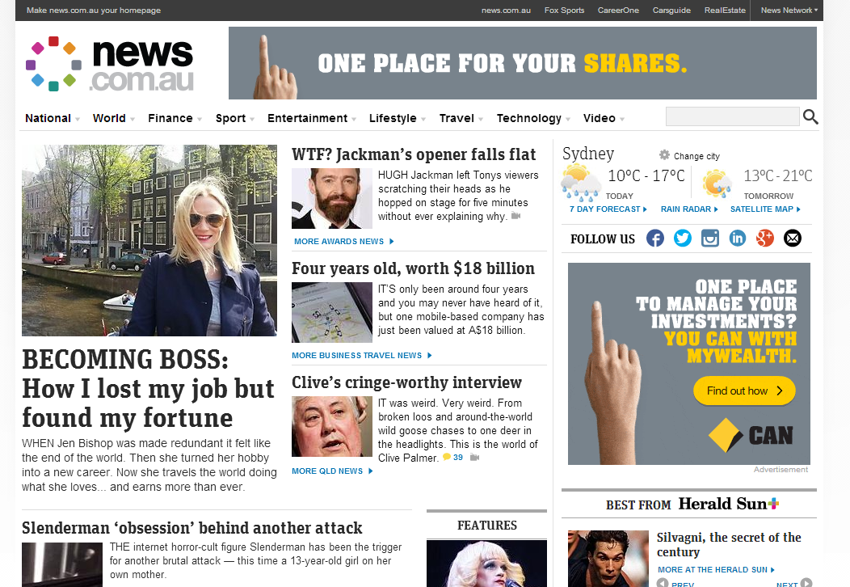Open MORE AWARDS NEWS link
850x587 pixels.
343,242
